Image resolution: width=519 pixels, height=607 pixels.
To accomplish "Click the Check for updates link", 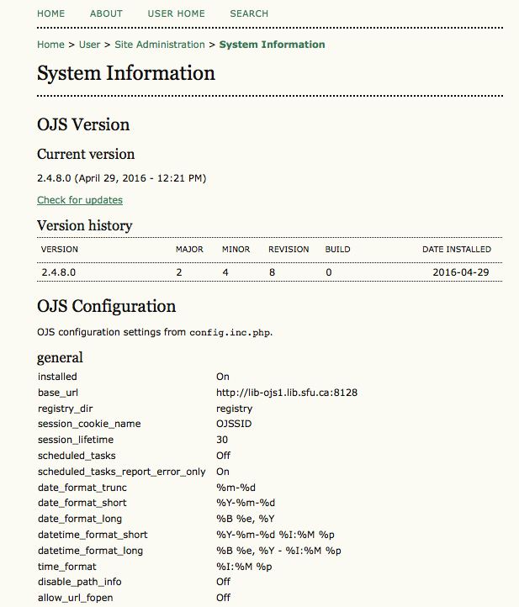I will click(x=80, y=200).
